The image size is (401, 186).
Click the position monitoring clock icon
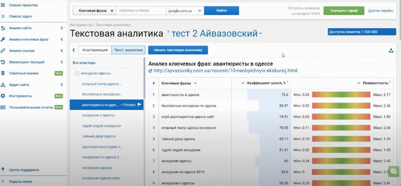(x=3, y=62)
